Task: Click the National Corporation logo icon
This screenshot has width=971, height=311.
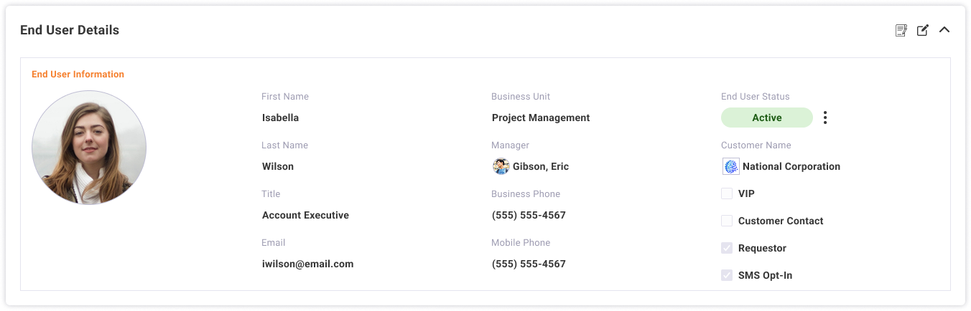Action: pos(730,166)
